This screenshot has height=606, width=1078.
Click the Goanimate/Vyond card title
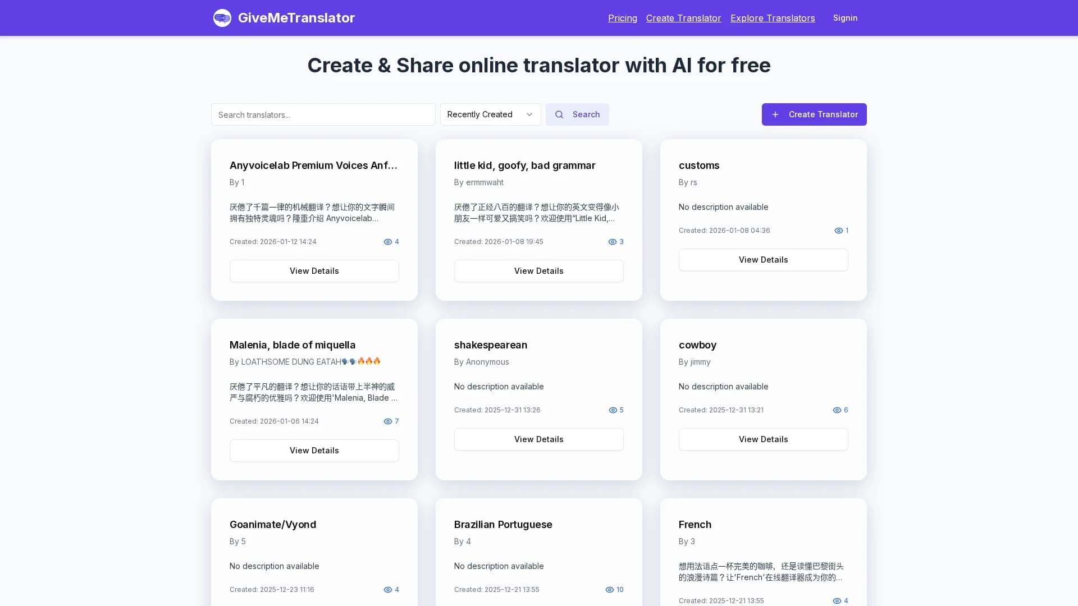coord(273,525)
